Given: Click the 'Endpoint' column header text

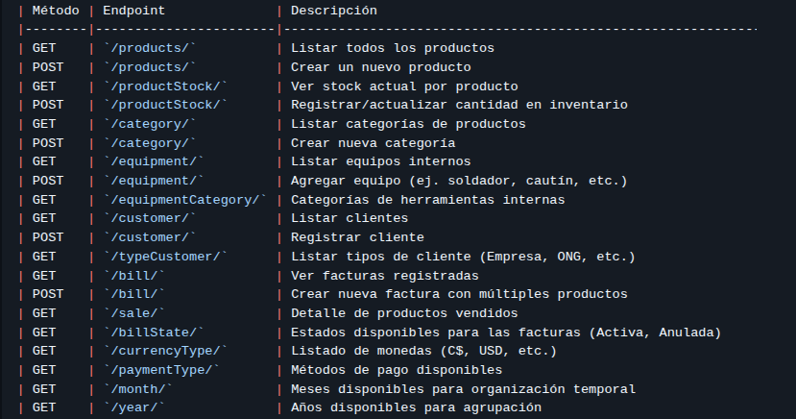Looking at the screenshot, I should pyautogui.click(x=134, y=11).
